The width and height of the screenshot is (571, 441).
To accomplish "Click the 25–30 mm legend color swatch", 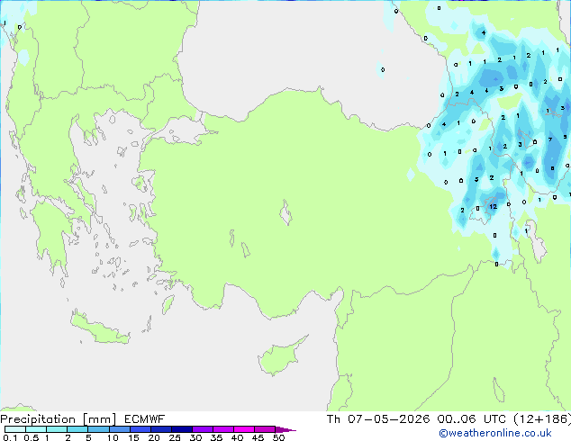I will 182,429.
